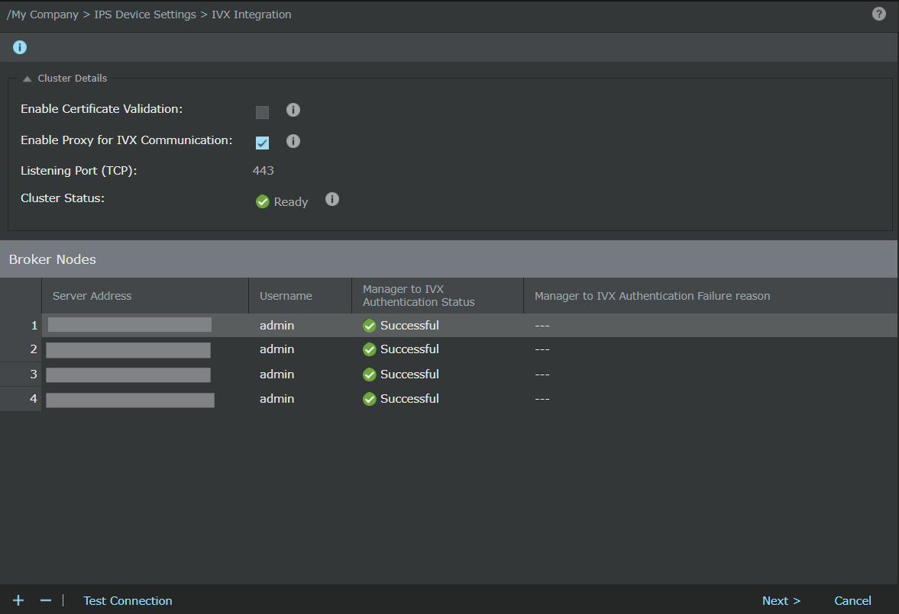Click the Successful check icon in row 4
This screenshot has width=899, height=614.
(x=369, y=399)
